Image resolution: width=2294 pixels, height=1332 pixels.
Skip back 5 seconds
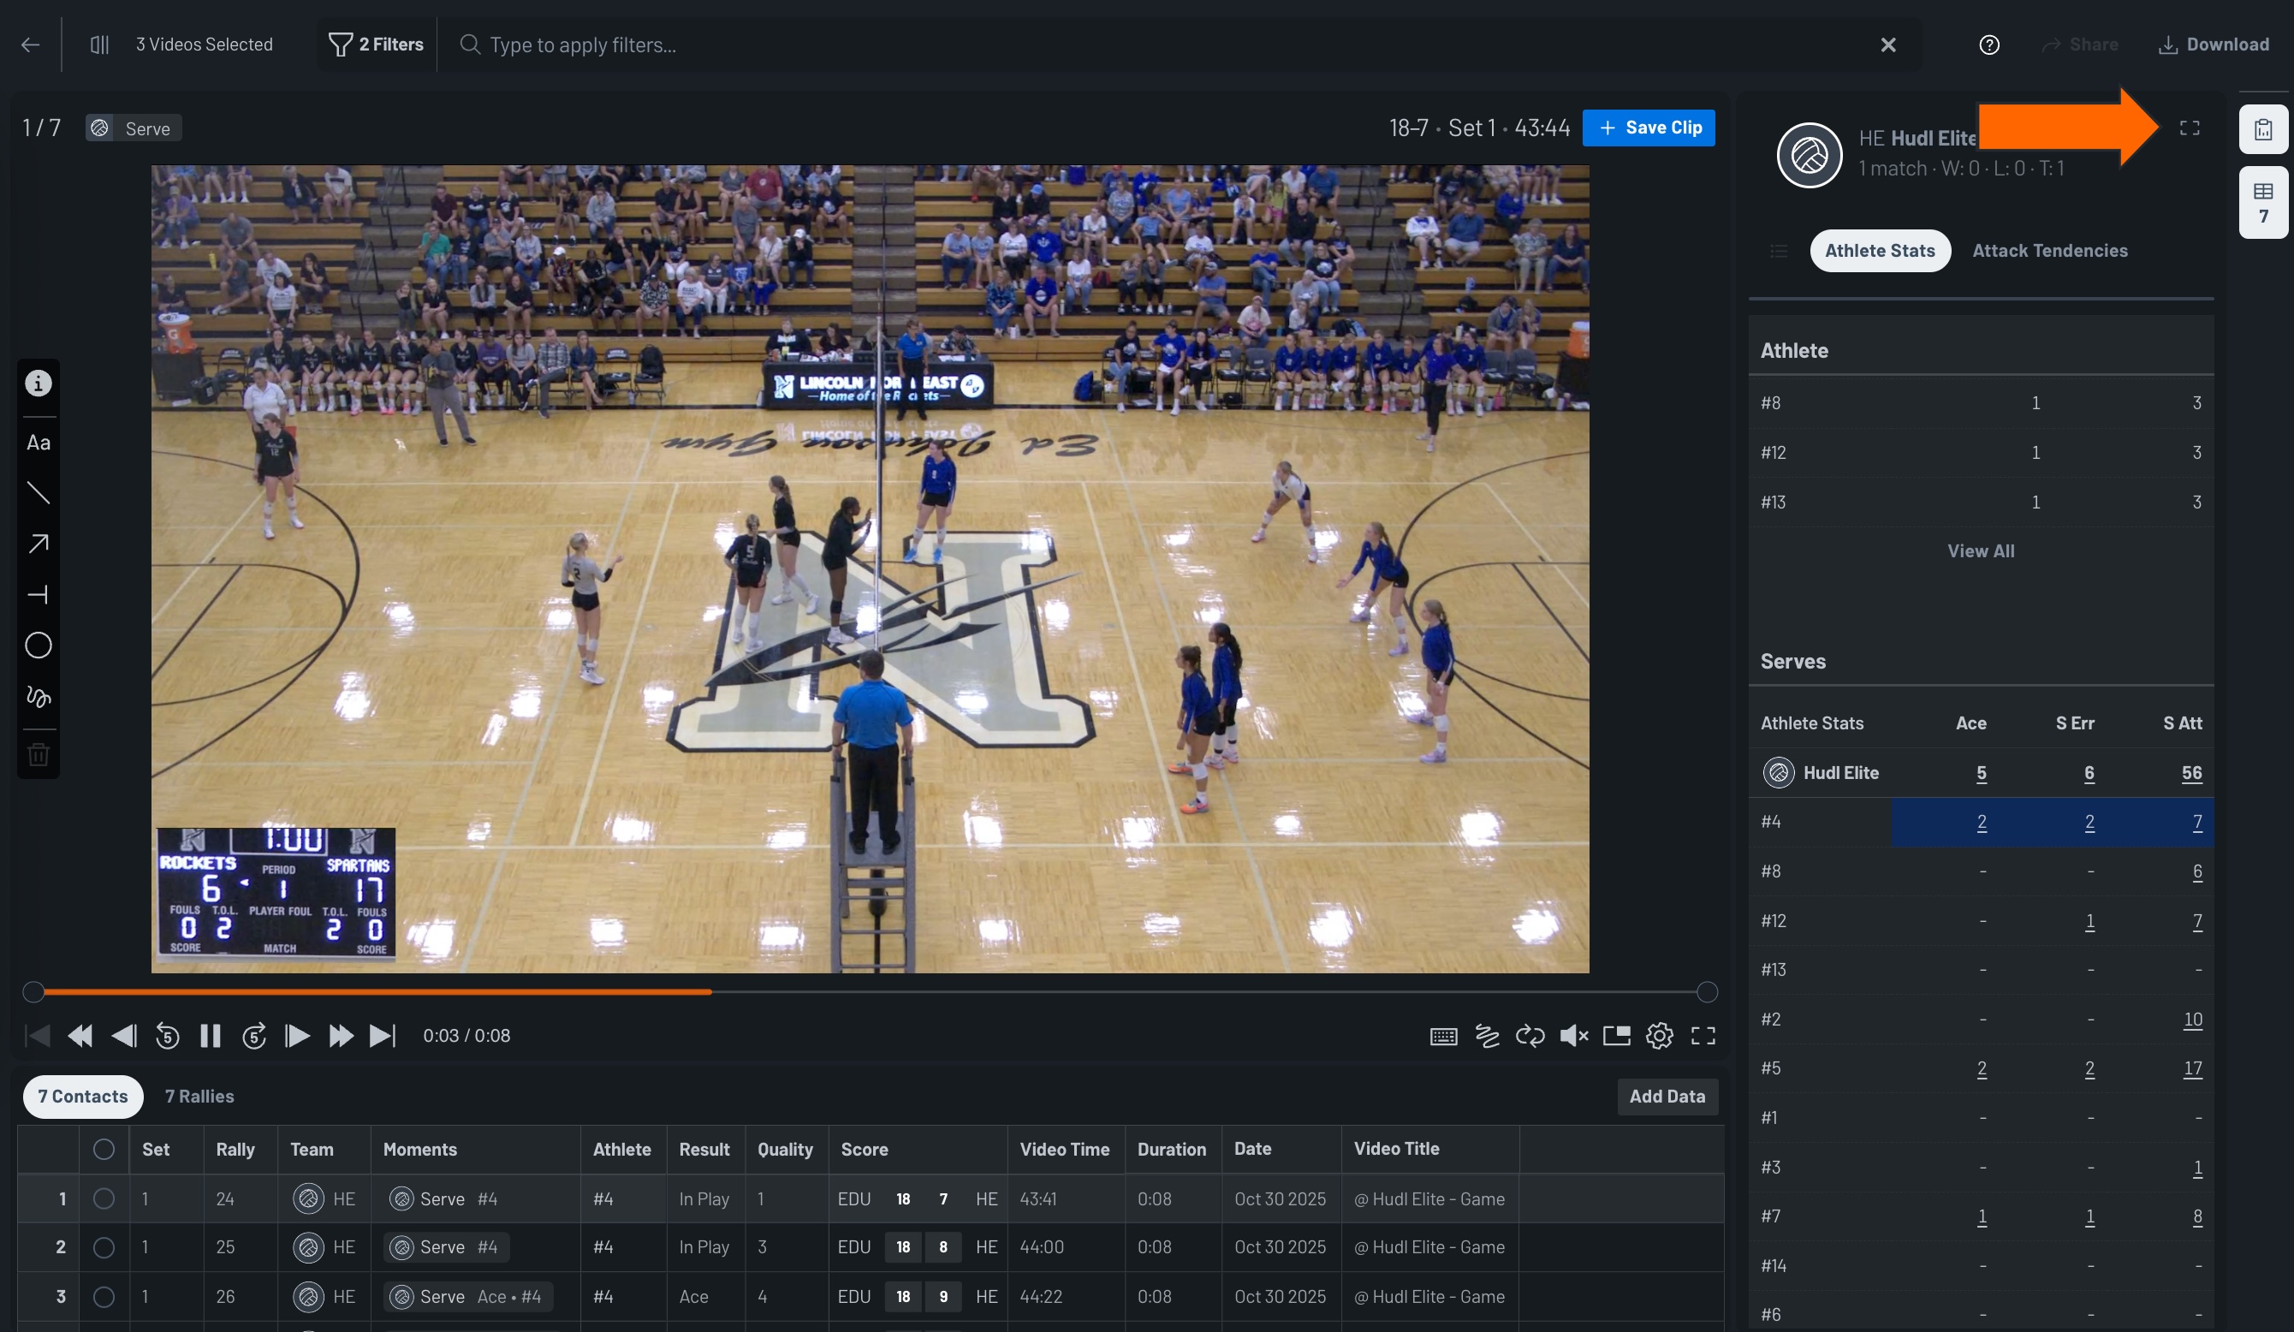tap(167, 1036)
